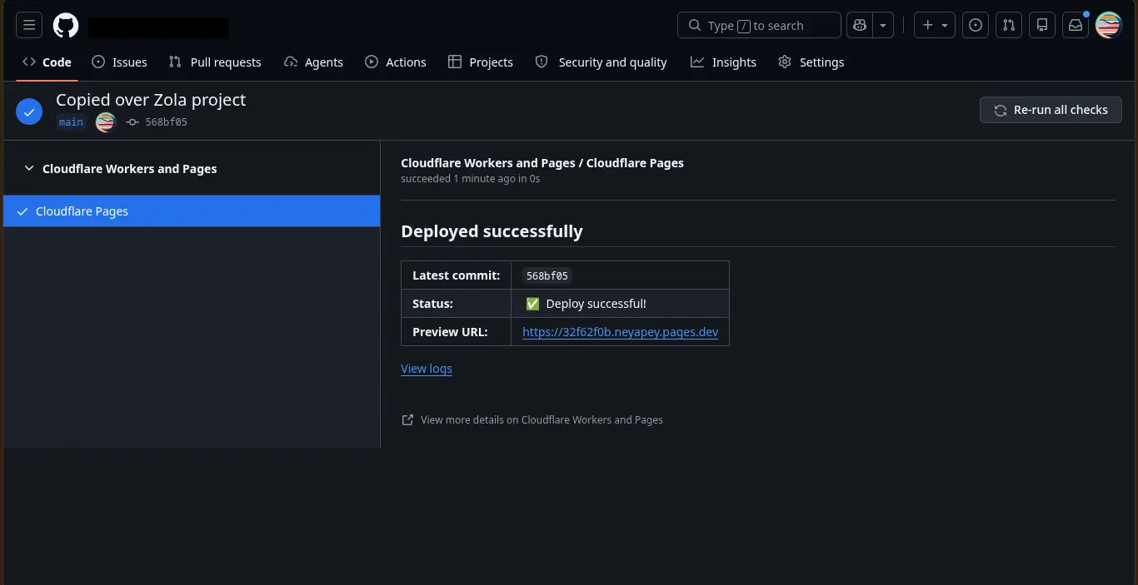Click the 'Deployed successfully' heading
This screenshot has width=1138, height=585.
click(492, 231)
